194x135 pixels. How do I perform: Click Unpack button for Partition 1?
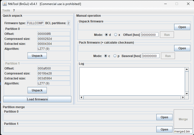[x=37, y=90]
